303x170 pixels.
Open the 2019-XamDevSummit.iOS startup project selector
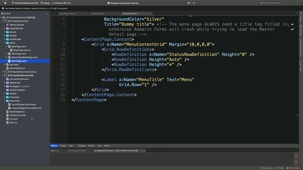(25, 3)
